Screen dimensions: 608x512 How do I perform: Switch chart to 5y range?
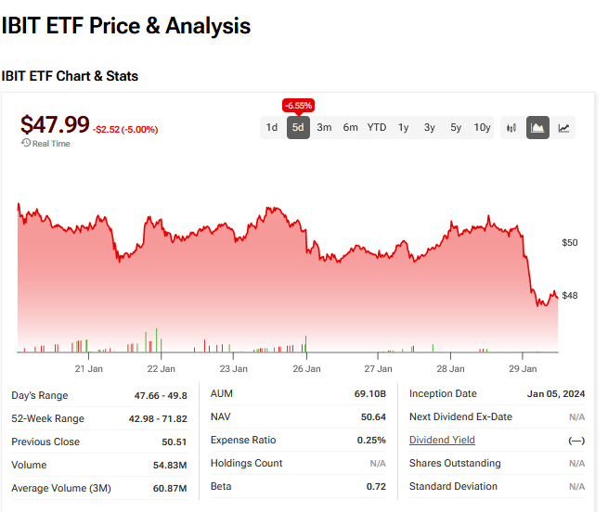pos(456,128)
